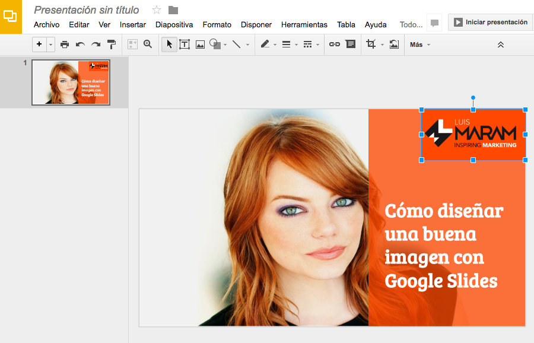Image resolution: width=534 pixels, height=343 pixels.
Task: Click the redo arrow icon
Action: 96,45
